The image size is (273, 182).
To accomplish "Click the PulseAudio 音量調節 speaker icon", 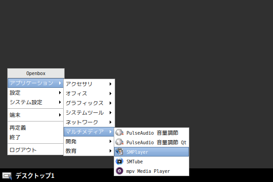I will click(x=119, y=132).
